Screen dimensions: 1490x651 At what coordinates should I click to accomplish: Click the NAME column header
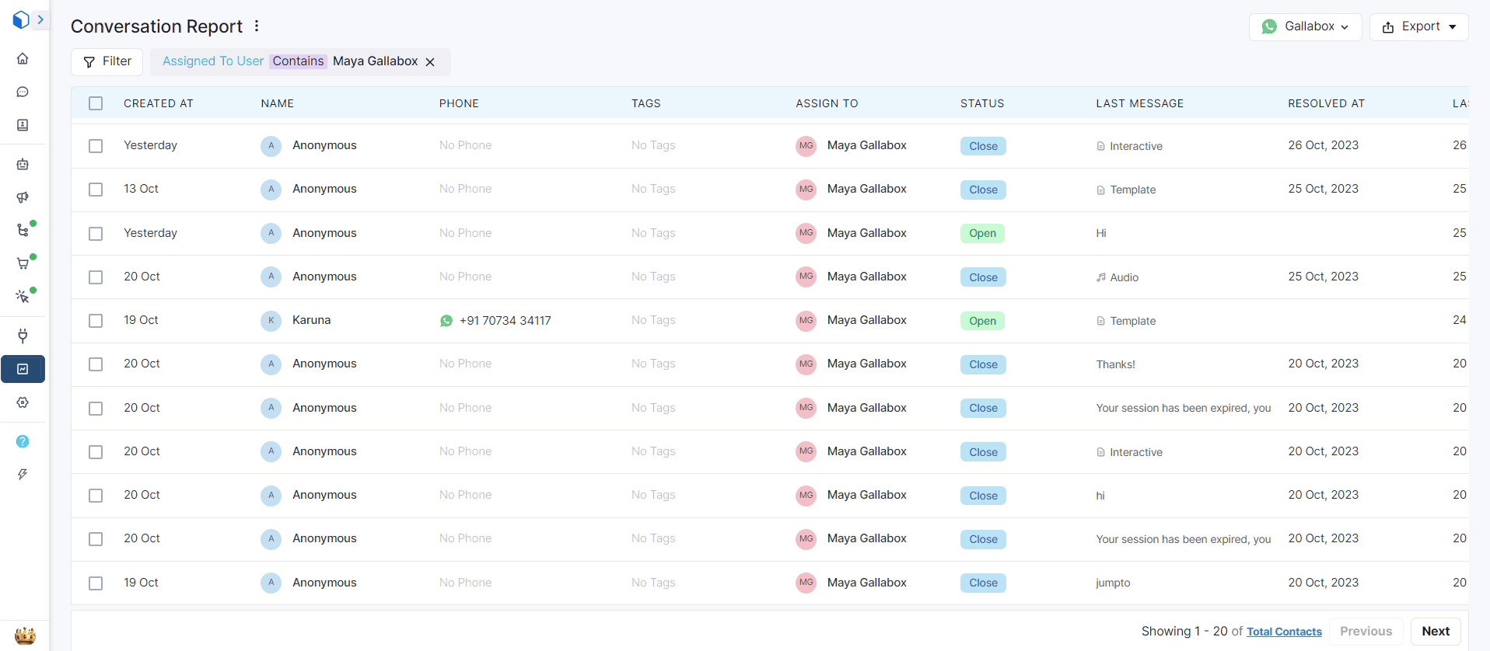(278, 103)
